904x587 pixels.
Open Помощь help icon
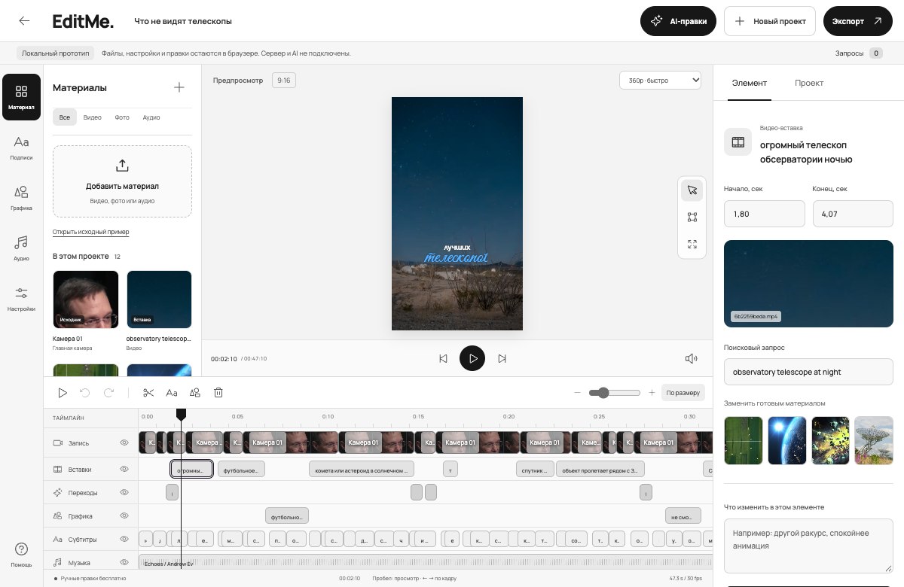click(21, 554)
